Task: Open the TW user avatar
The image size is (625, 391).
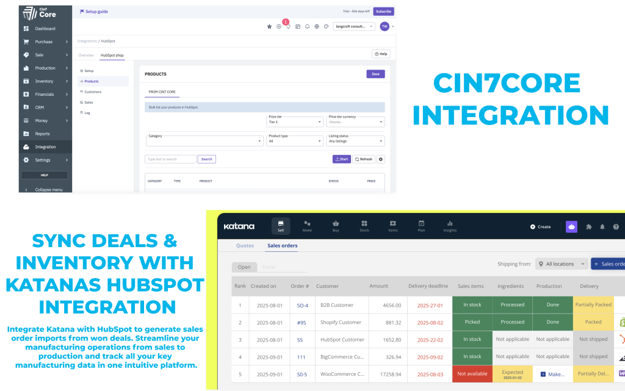Action: [x=385, y=27]
